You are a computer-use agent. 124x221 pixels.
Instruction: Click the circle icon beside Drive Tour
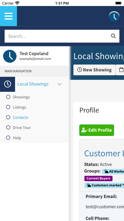coord(8,127)
